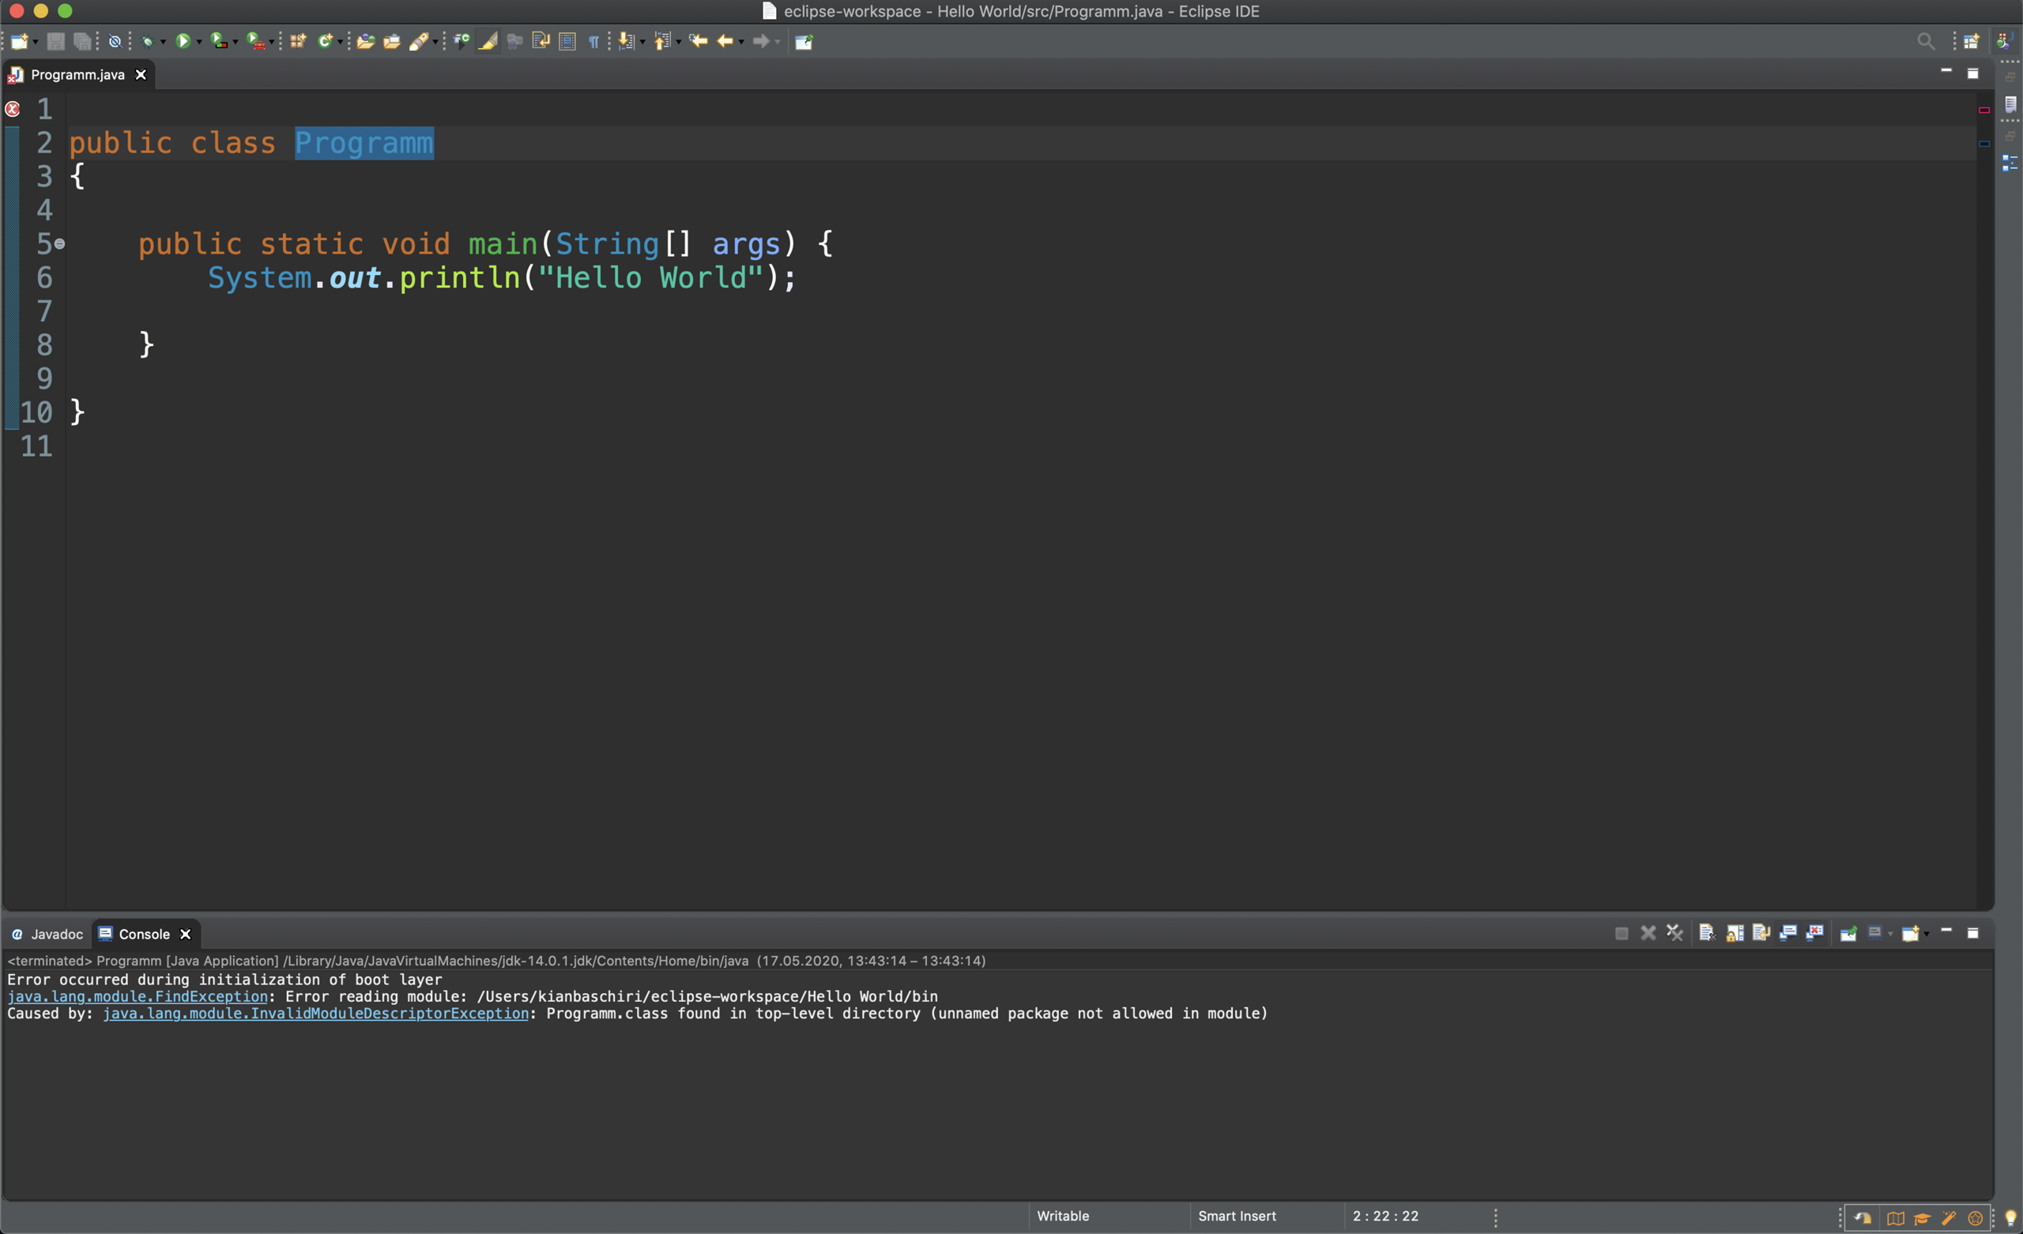
Task: Click the New Java Package icon
Action: point(297,41)
